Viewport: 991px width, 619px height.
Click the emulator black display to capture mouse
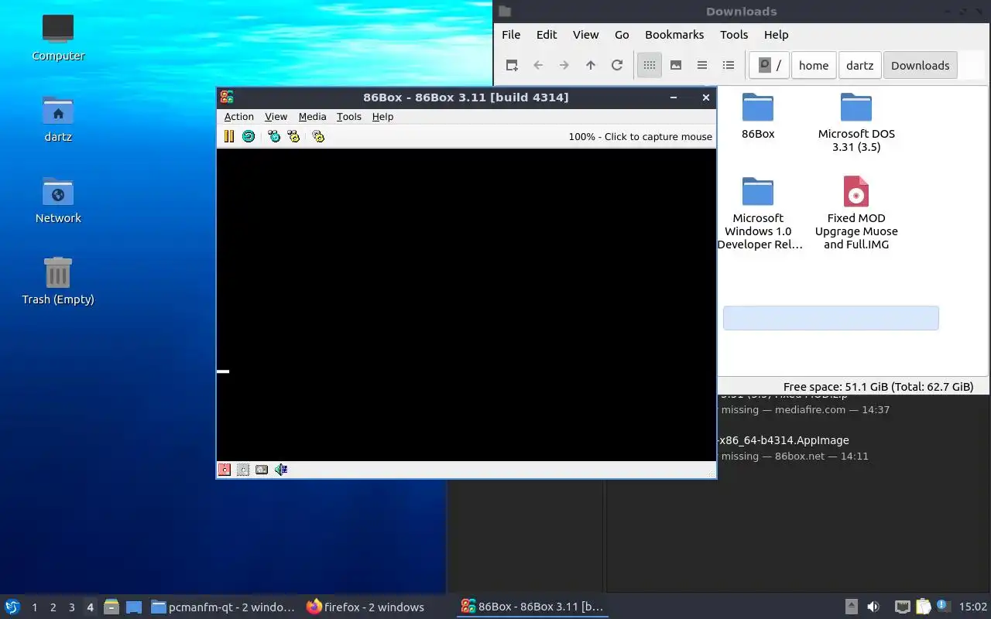coord(466,305)
